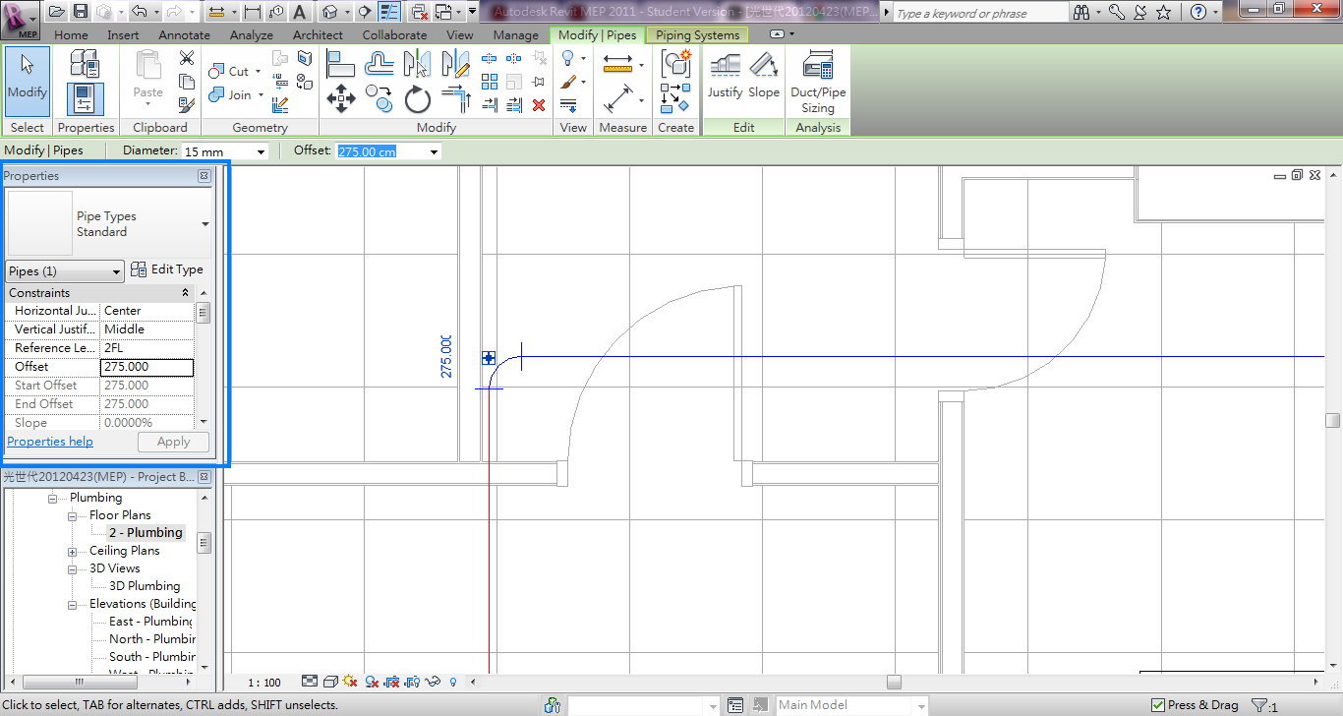
Task: Click the Save icon in quick access toolbar
Action: [80, 12]
